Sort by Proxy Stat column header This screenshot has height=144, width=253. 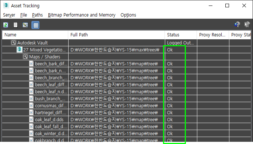(240, 35)
